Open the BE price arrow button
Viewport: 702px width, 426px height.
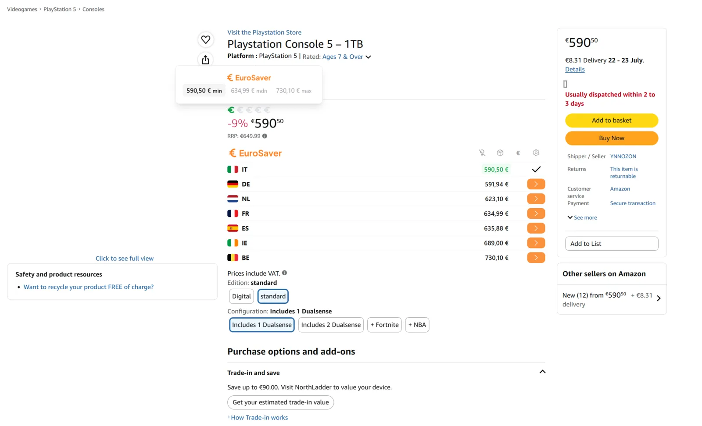(536, 258)
